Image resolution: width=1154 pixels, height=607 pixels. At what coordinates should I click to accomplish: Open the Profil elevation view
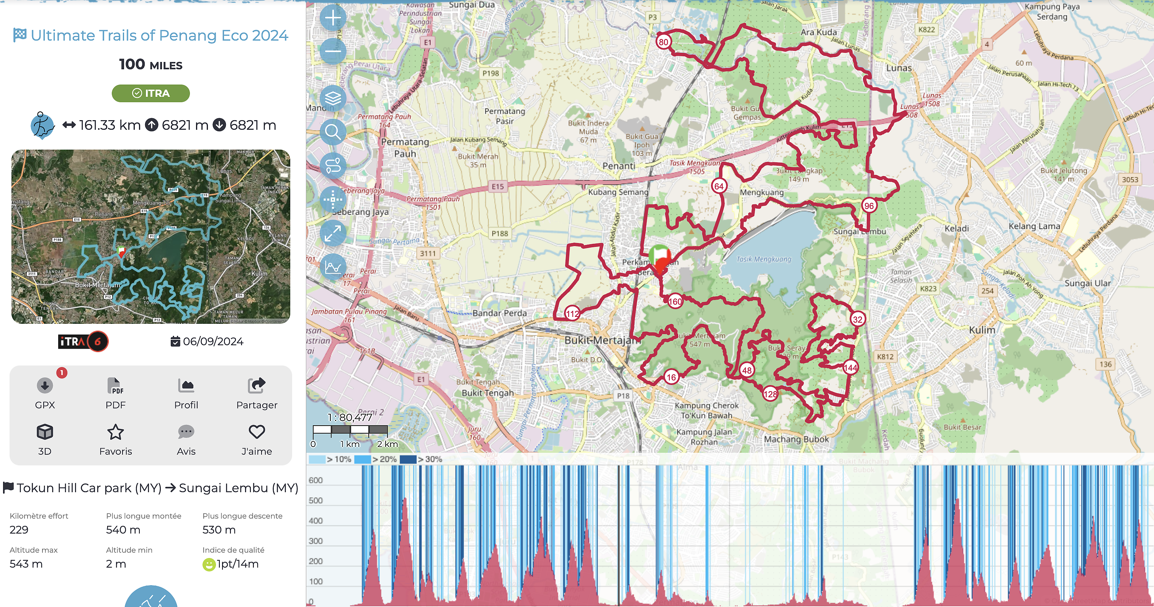[x=186, y=393]
